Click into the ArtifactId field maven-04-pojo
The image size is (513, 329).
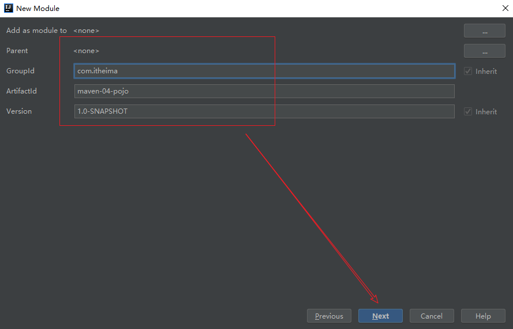[x=264, y=91]
